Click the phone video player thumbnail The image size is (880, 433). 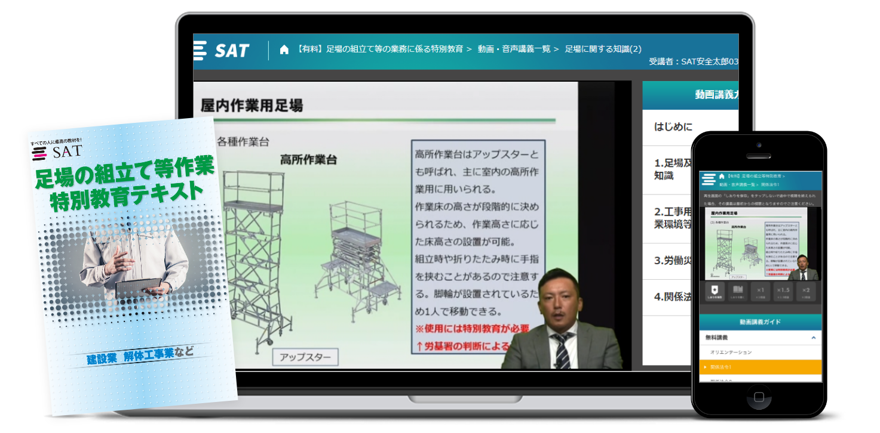(761, 244)
